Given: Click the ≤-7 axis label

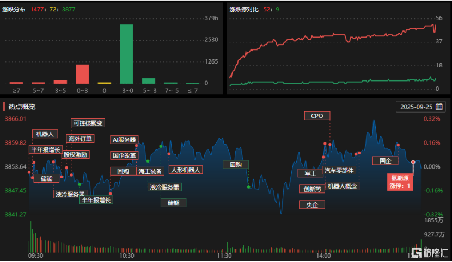Looking at the screenshot, I should (193, 91).
